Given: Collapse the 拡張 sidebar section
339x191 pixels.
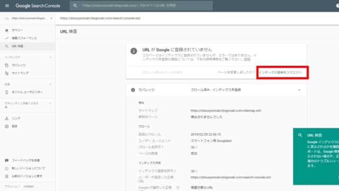Looking at the screenshot, I should tap(50, 84).
